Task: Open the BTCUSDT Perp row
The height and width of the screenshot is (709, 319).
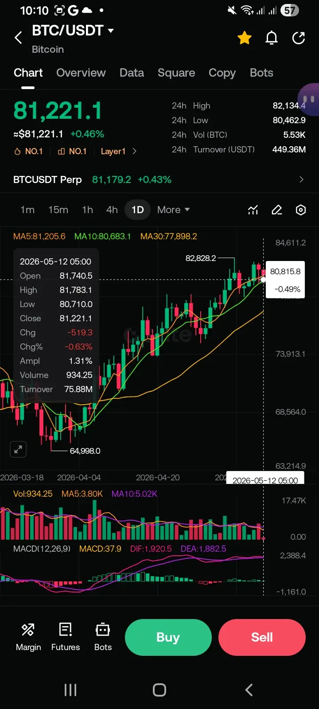Action: pos(159,179)
